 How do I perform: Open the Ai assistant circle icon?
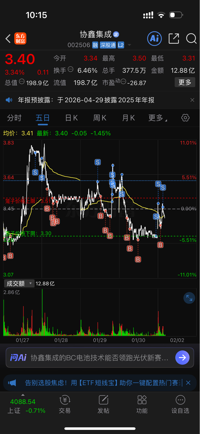click(x=154, y=39)
